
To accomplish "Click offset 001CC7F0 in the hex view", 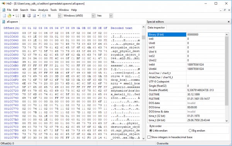I will coord(11,138).
